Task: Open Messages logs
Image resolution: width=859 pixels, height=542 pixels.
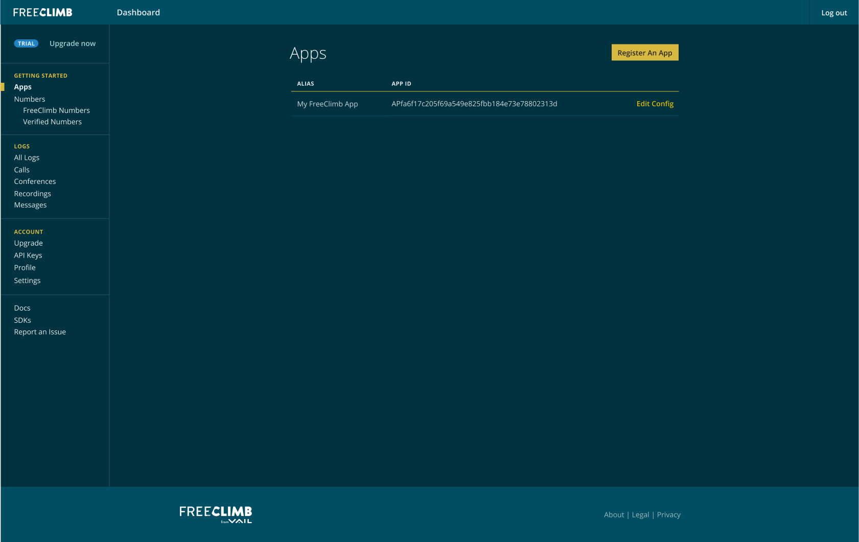Action: click(x=31, y=205)
